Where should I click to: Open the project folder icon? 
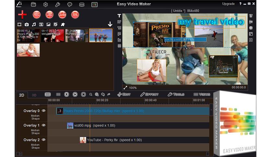click(33, 4)
